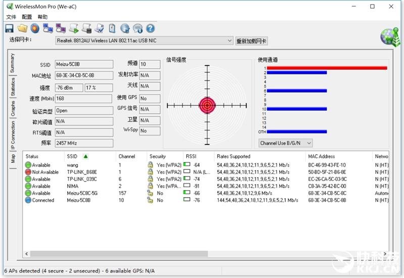Click the 重新加载网卡 reload button
404x278 pixels.
[251, 41]
